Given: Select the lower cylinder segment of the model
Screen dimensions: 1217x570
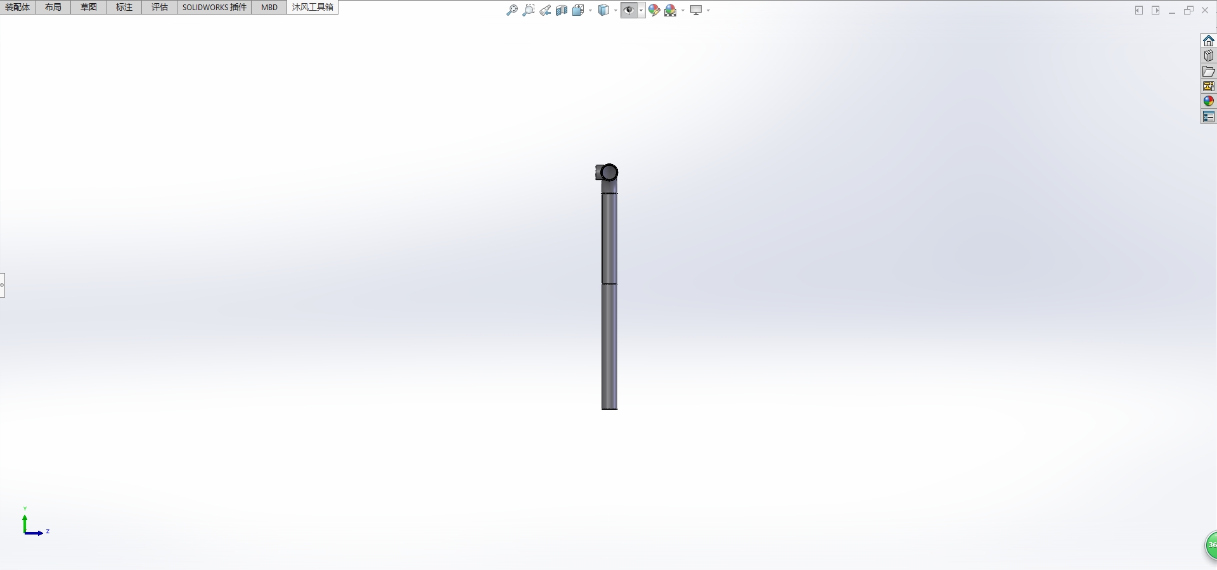Looking at the screenshot, I should (x=609, y=346).
